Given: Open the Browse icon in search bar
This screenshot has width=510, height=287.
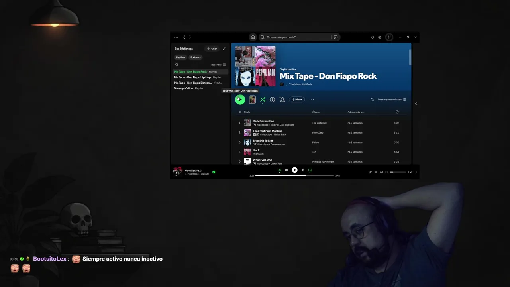Looking at the screenshot, I should coord(335,37).
